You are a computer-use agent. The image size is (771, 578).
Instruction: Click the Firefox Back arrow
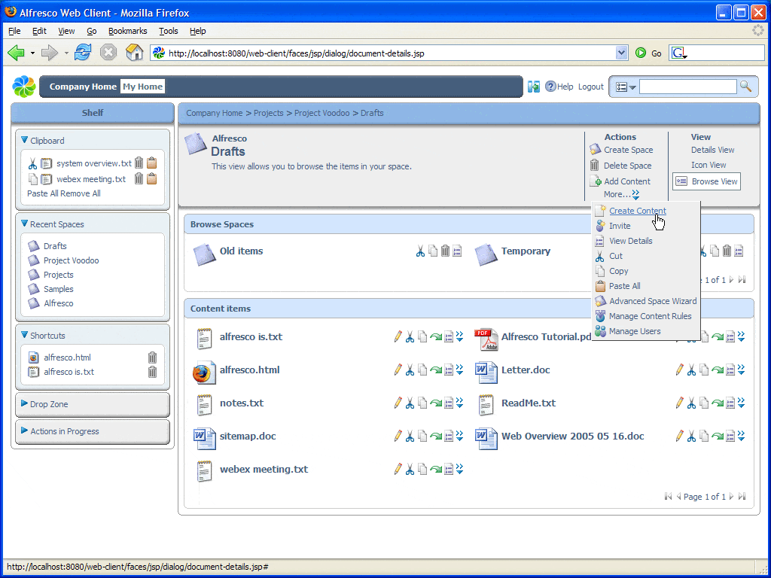click(17, 53)
